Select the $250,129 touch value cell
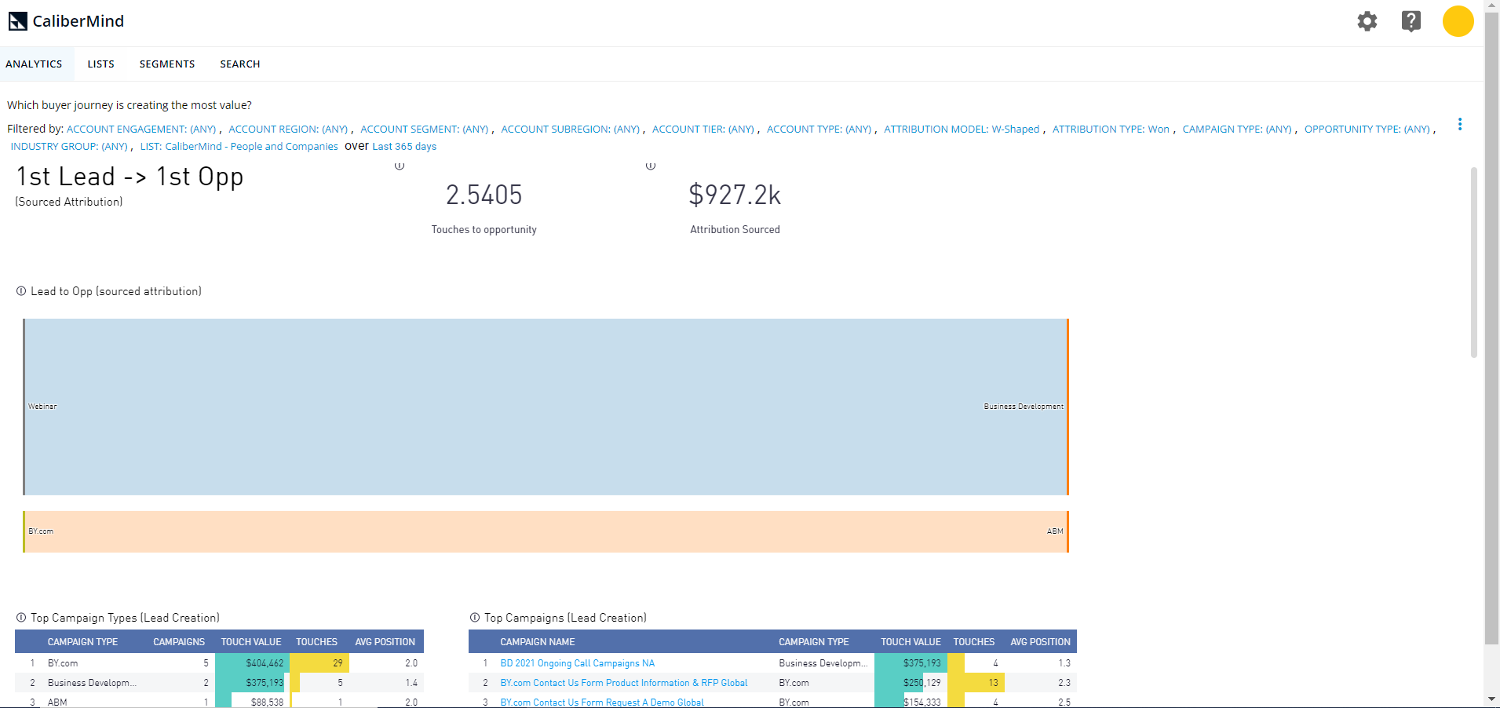 pos(911,683)
